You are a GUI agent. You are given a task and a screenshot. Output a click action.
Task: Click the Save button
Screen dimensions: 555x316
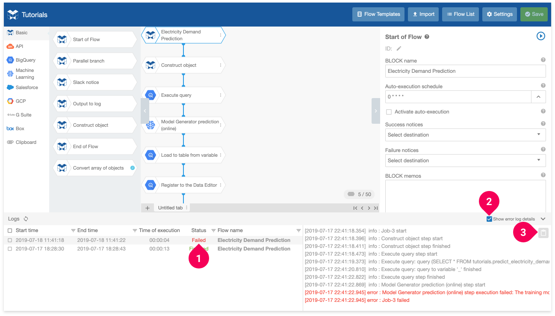coord(534,14)
